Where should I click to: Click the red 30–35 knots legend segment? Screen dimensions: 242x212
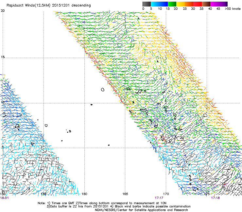point(198,4)
